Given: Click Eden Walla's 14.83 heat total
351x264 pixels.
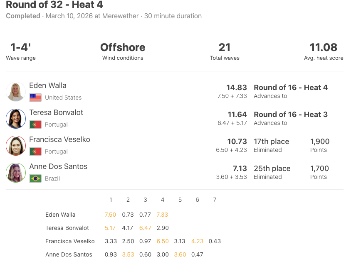Looking at the screenshot, I should [x=236, y=88].
